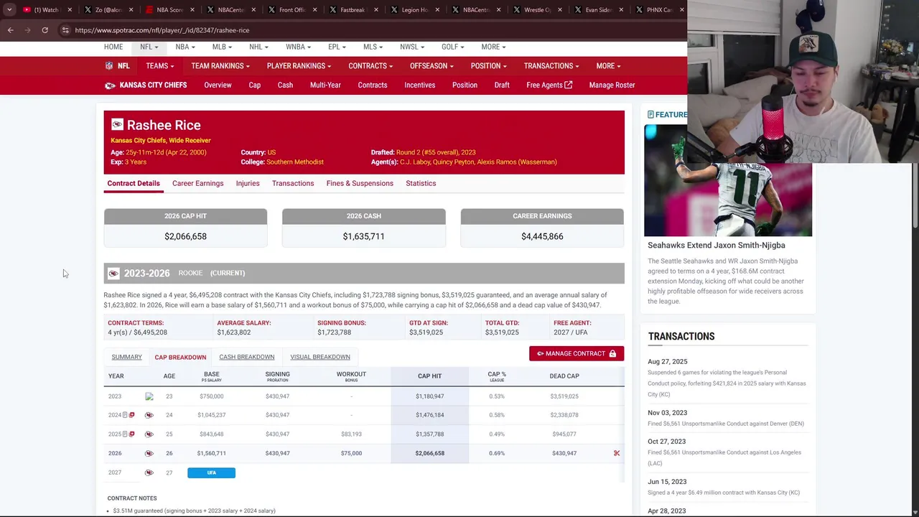The image size is (919, 517).
Task: Click Chiefs logo beside Kansas City Chiefs
Action: tap(110, 85)
